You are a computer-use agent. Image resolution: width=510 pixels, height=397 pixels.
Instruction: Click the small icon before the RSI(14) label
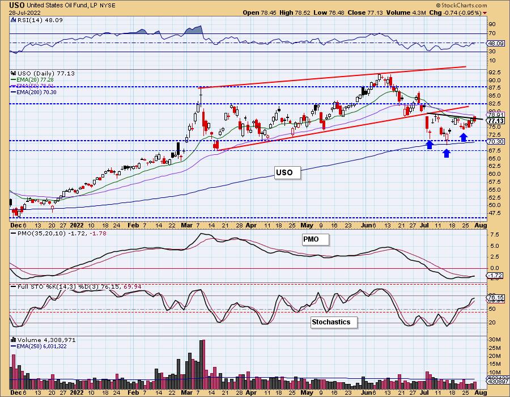tap(14, 20)
